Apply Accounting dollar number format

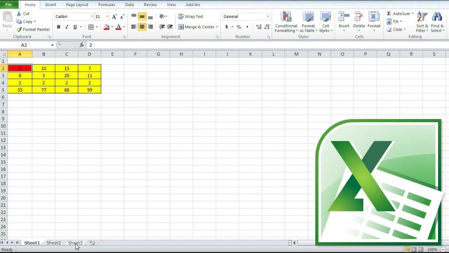[227, 27]
